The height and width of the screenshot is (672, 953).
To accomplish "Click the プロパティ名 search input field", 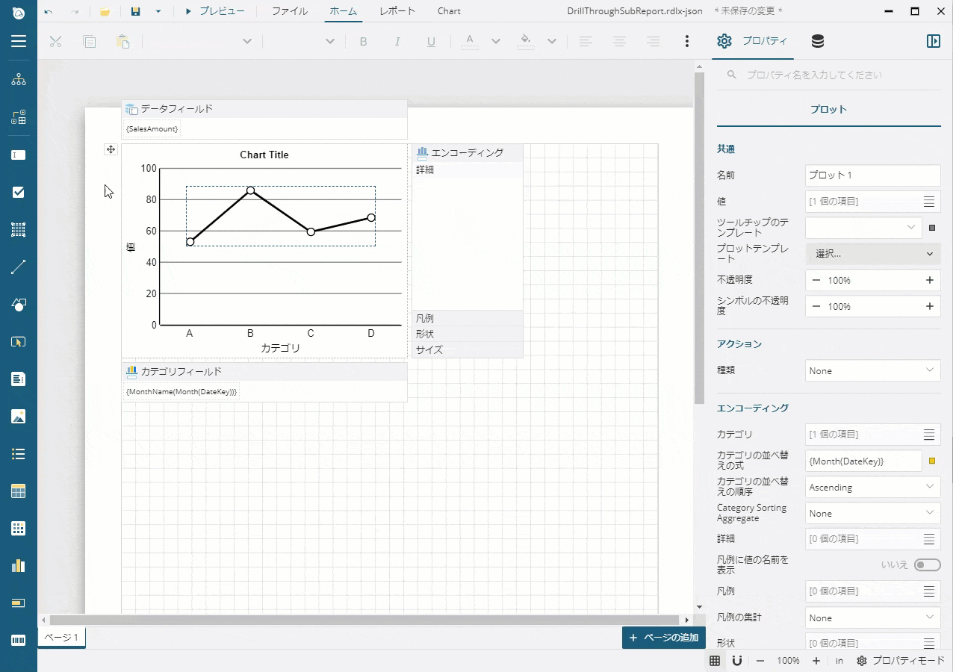I will pyautogui.click(x=836, y=75).
